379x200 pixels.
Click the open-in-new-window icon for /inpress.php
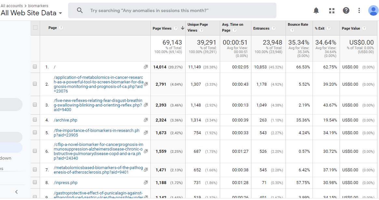pyautogui.click(x=146, y=183)
